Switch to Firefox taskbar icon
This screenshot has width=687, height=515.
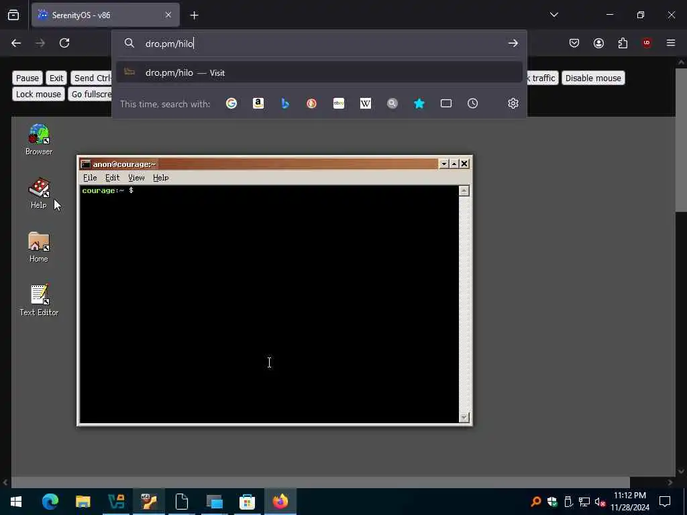click(280, 502)
